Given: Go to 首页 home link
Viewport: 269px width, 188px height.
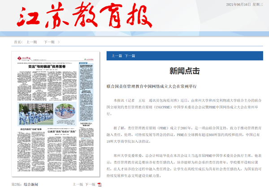Looking at the screenshot, I should (17, 42).
